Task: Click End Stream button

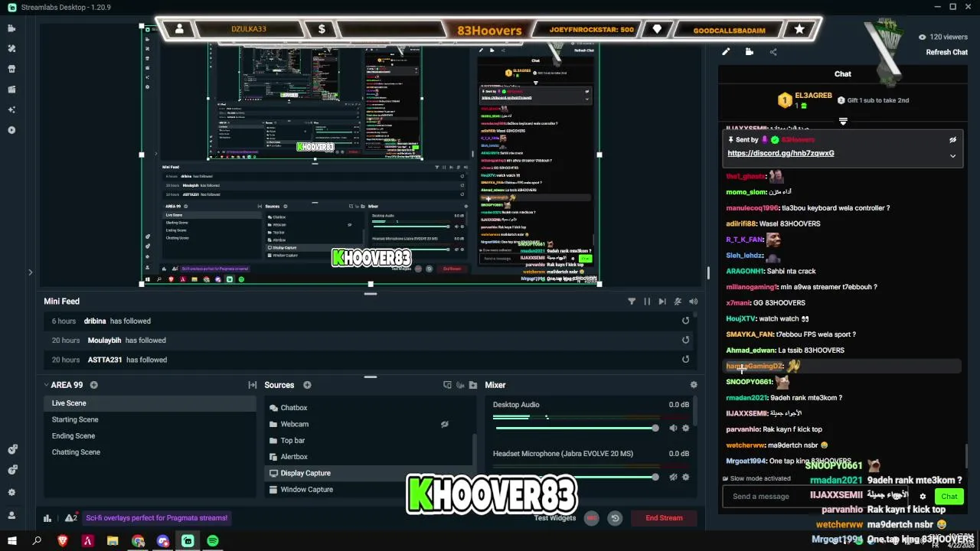Action: (x=664, y=518)
